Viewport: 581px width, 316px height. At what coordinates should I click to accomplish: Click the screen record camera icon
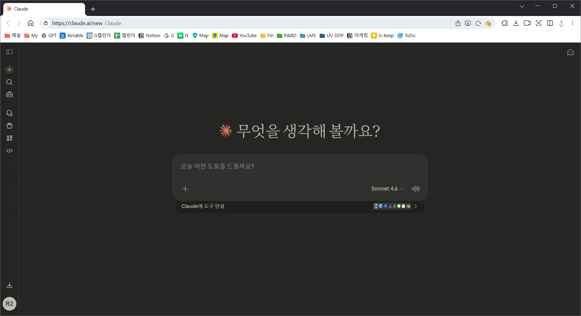(527, 23)
